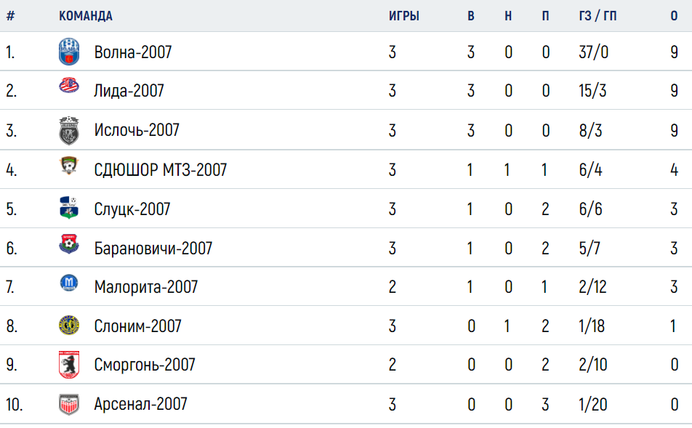Click the КОМАНДА column header
The image size is (692, 428).
(86, 16)
